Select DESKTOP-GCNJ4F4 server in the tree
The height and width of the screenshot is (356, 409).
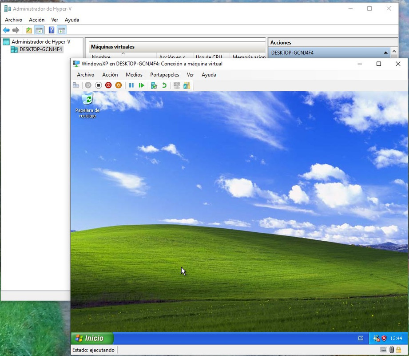(41, 49)
